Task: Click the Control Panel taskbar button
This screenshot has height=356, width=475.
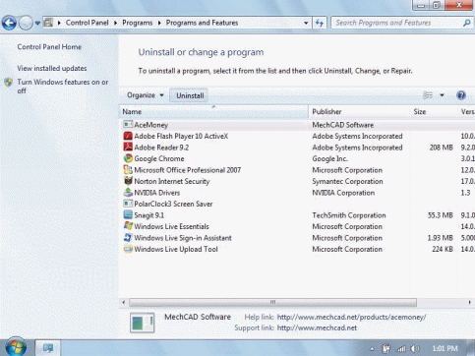Action: pos(48,348)
